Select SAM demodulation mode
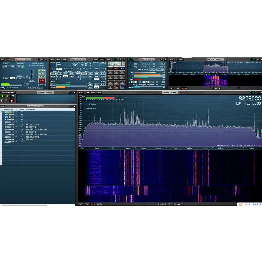 [65, 69]
